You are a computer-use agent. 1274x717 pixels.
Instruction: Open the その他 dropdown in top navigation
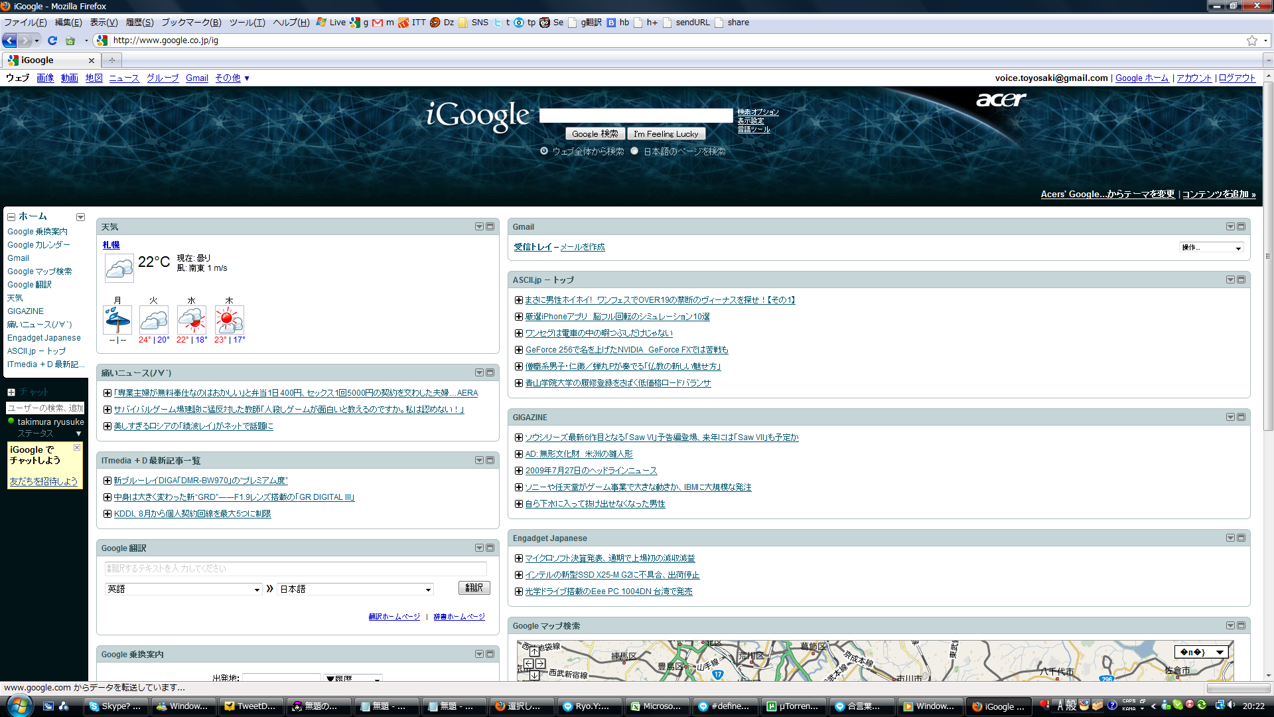(232, 78)
